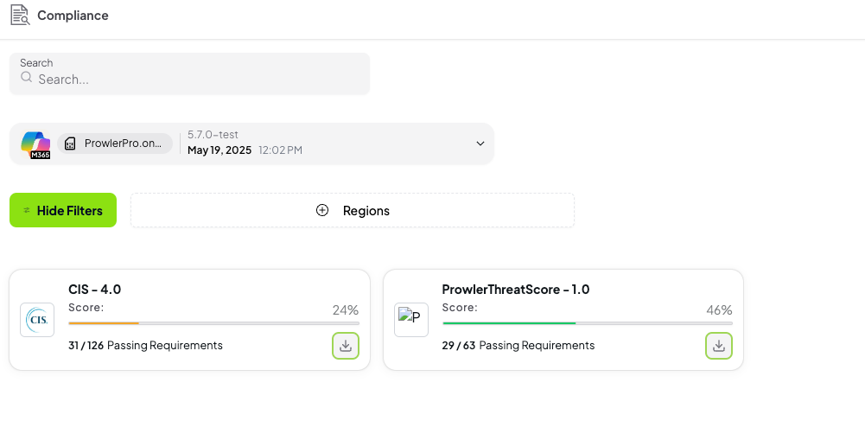Click the filter arrows icon on Hide Filters
865x421 pixels.
(x=27, y=210)
